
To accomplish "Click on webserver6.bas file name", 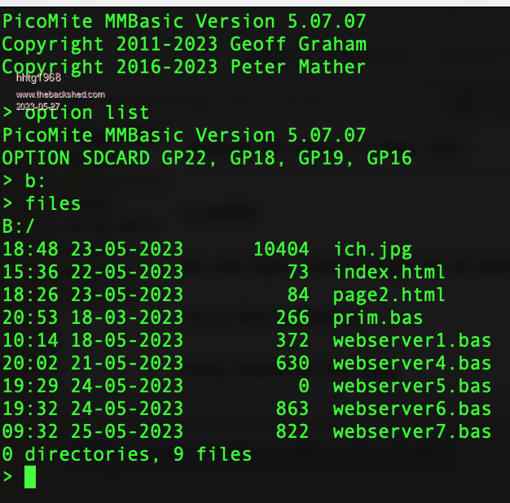I will click(x=412, y=409).
